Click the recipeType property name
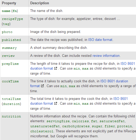 click(x=12, y=19)
